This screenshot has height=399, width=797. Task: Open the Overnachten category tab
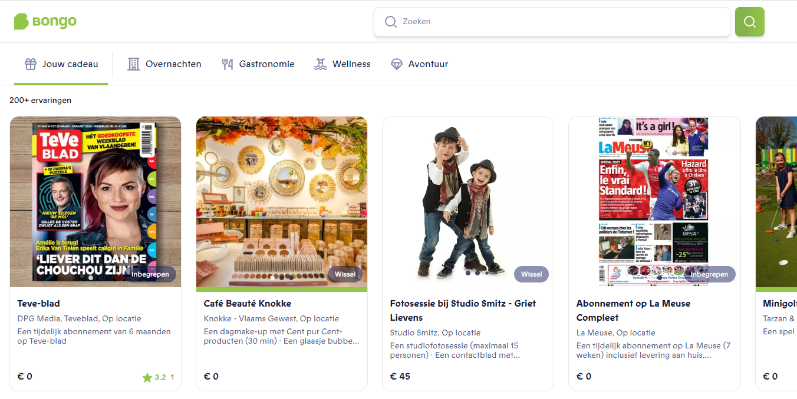click(164, 64)
